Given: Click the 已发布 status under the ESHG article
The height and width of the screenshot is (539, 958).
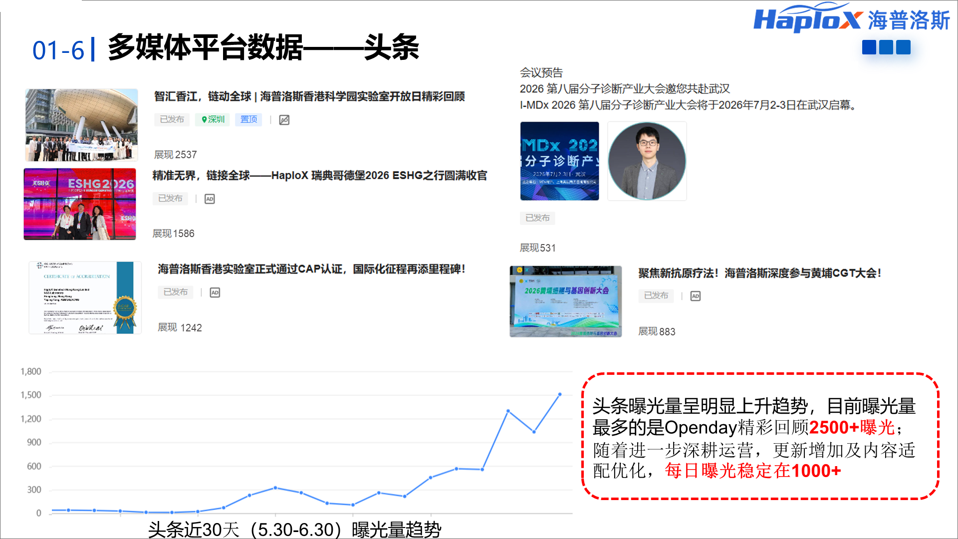Looking at the screenshot, I should (x=170, y=199).
